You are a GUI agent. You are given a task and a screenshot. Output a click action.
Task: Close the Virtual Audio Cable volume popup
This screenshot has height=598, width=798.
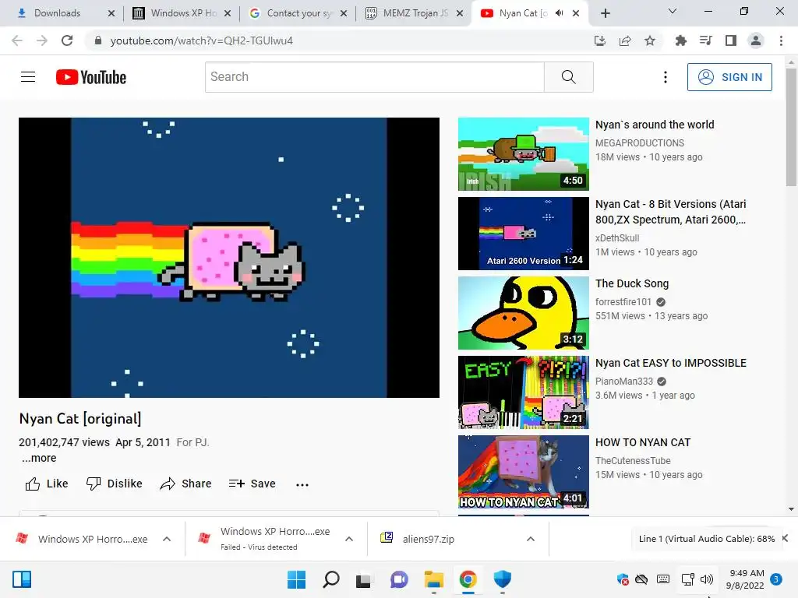[x=786, y=538]
